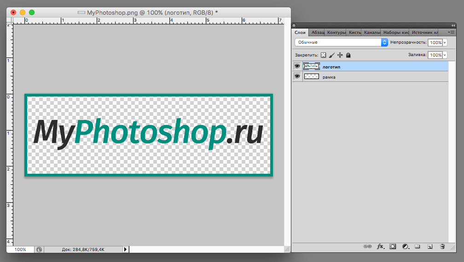
Task: Open the Обычные blend mode dropdown
Action: click(x=341, y=42)
